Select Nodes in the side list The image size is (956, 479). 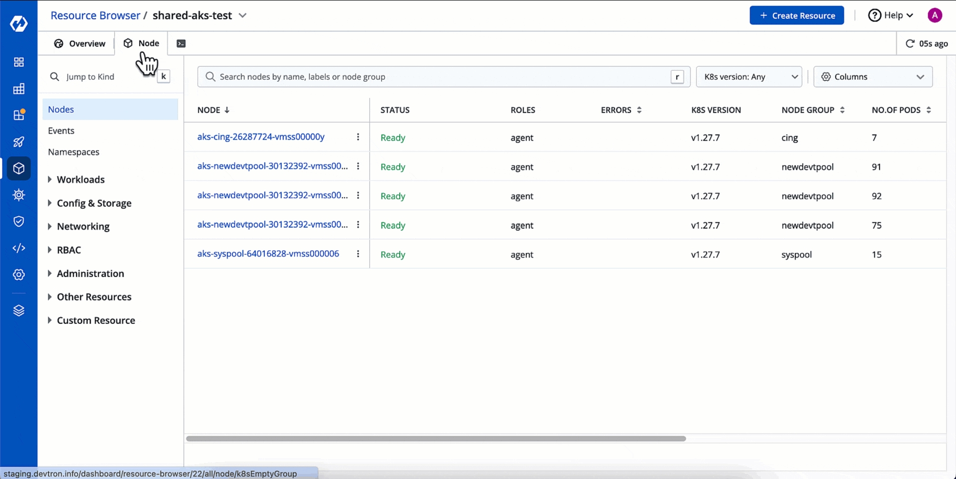tap(110, 109)
